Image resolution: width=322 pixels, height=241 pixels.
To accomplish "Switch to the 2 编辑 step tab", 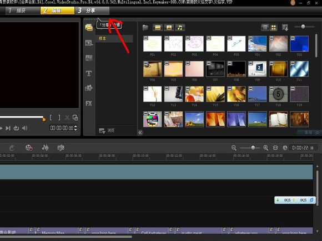I will tap(57, 11).
